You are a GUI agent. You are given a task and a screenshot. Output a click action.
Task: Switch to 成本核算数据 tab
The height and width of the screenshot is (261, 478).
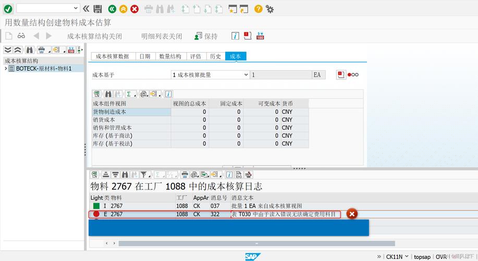pos(112,56)
